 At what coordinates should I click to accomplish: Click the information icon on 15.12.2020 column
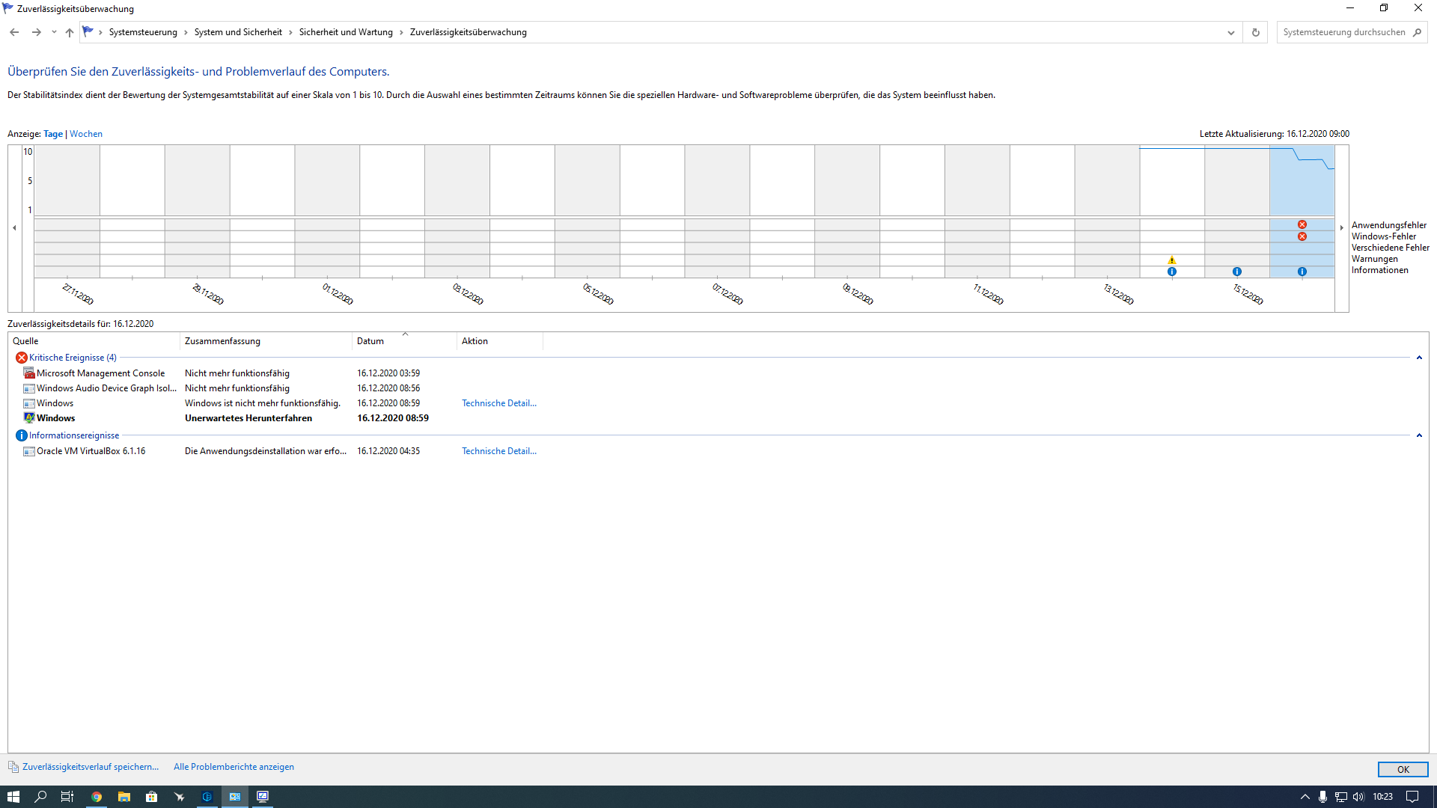tap(1237, 272)
